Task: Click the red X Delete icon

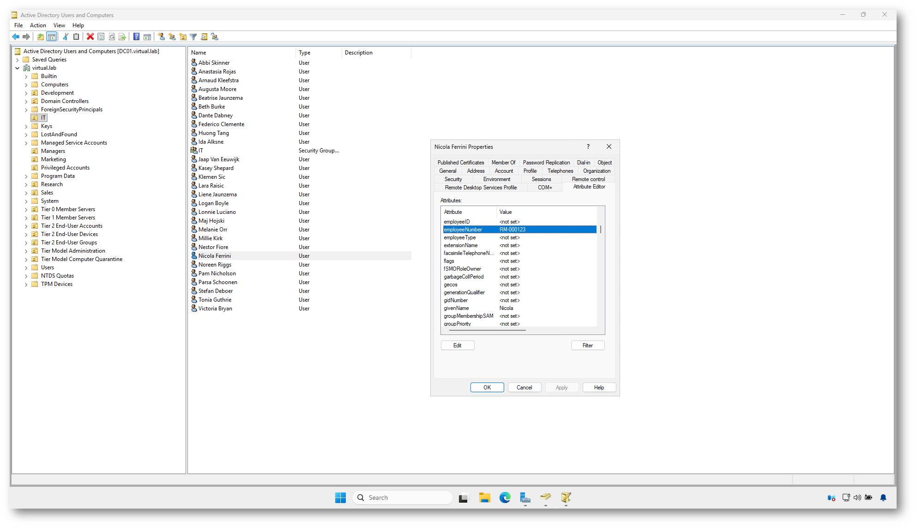Action: click(90, 37)
